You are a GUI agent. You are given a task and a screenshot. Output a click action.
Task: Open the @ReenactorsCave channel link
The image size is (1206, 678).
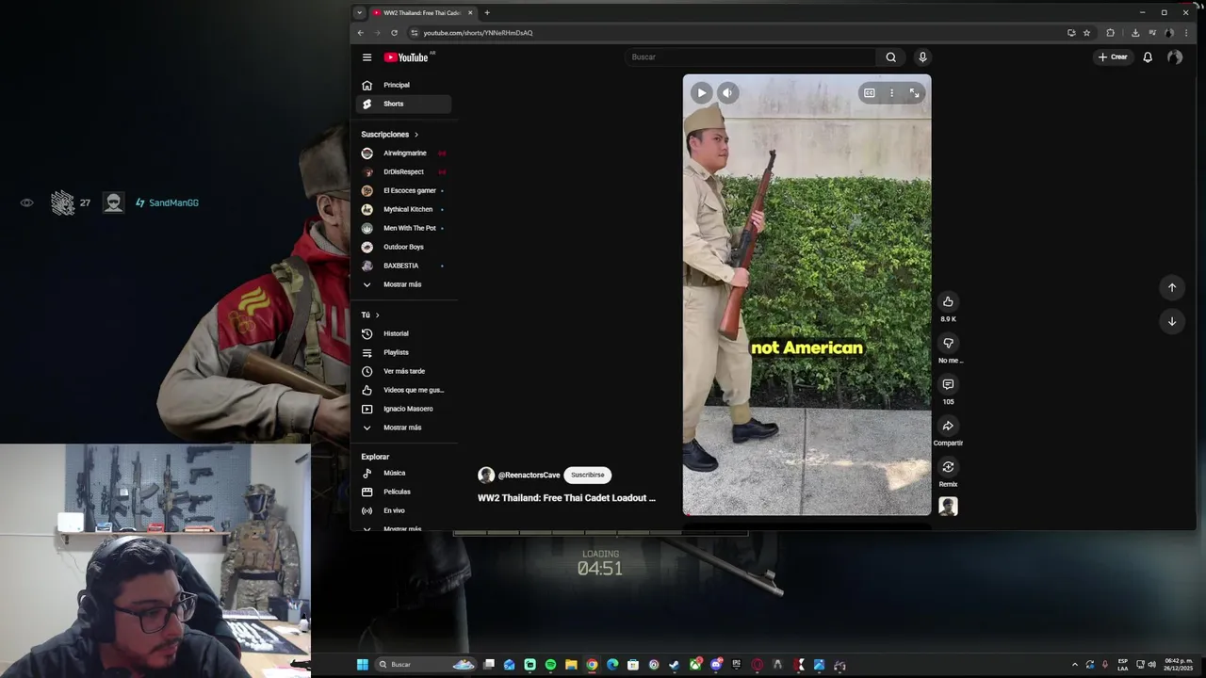point(529,476)
